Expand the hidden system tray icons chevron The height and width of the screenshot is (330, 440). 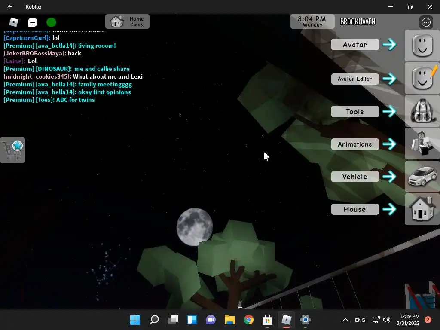click(345, 320)
